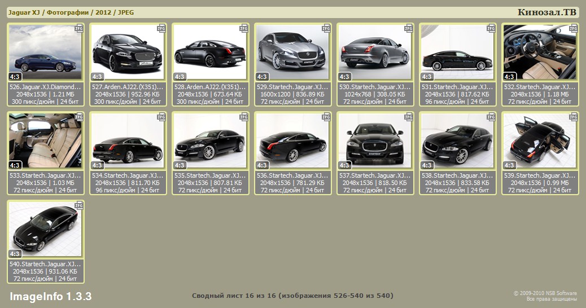Screen dimensions: 586x308
Task: Open the 538 Startech Jaguar thumbnail
Action: point(457,142)
